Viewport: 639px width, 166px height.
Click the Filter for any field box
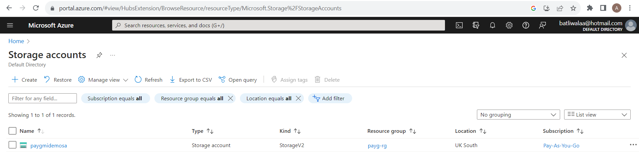click(x=43, y=98)
